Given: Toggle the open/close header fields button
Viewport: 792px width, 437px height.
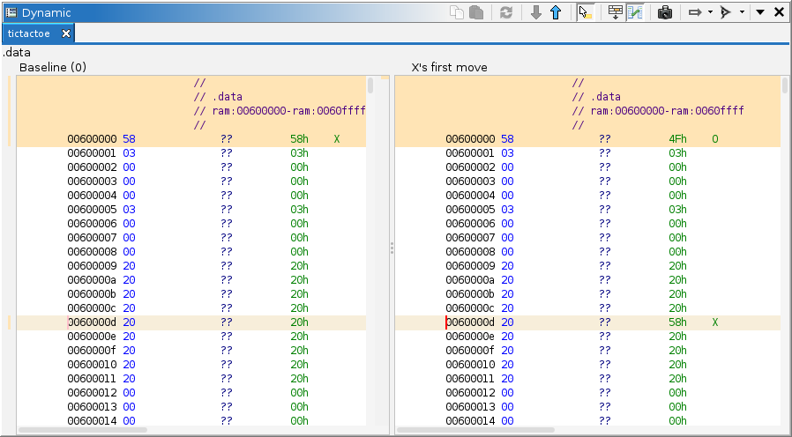Looking at the screenshot, I should pyautogui.click(x=616, y=12).
